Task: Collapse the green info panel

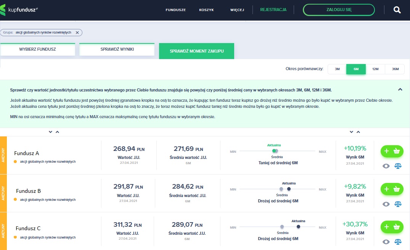Action: [x=400, y=89]
